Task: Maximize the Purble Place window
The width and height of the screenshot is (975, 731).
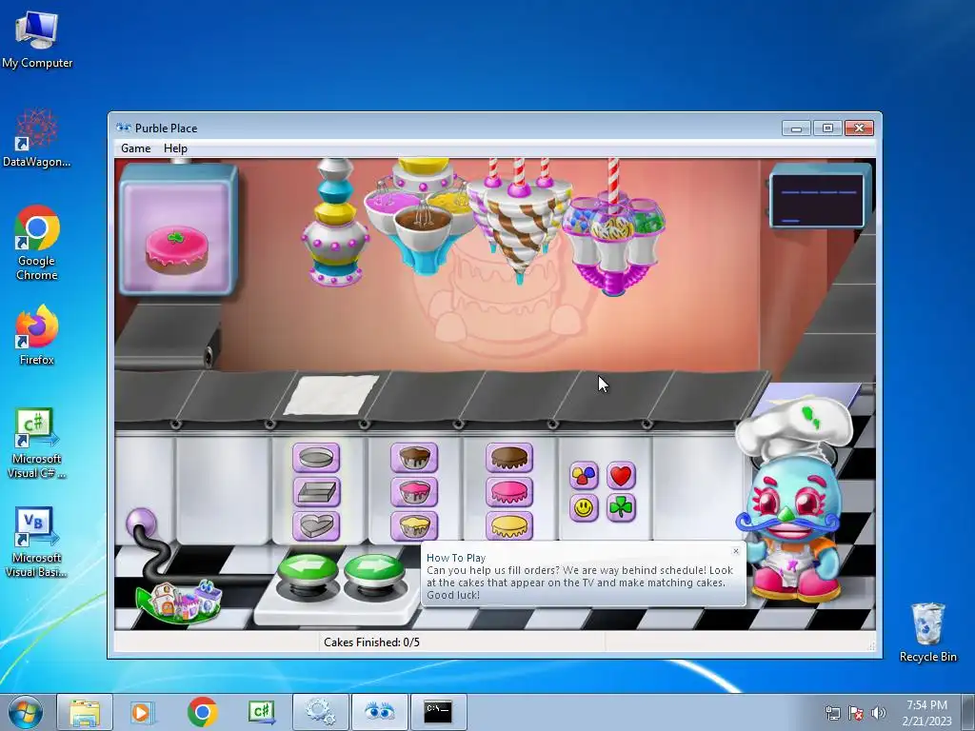Action: click(827, 128)
